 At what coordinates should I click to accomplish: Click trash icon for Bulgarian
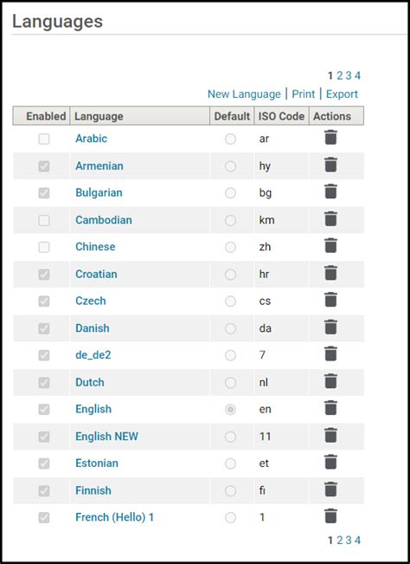[x=330, y=191]
